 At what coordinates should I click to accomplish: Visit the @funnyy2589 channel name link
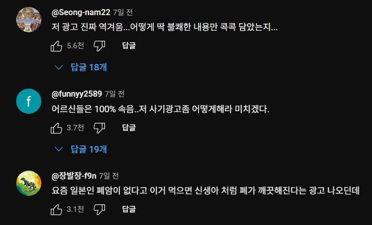coord(77,94)
